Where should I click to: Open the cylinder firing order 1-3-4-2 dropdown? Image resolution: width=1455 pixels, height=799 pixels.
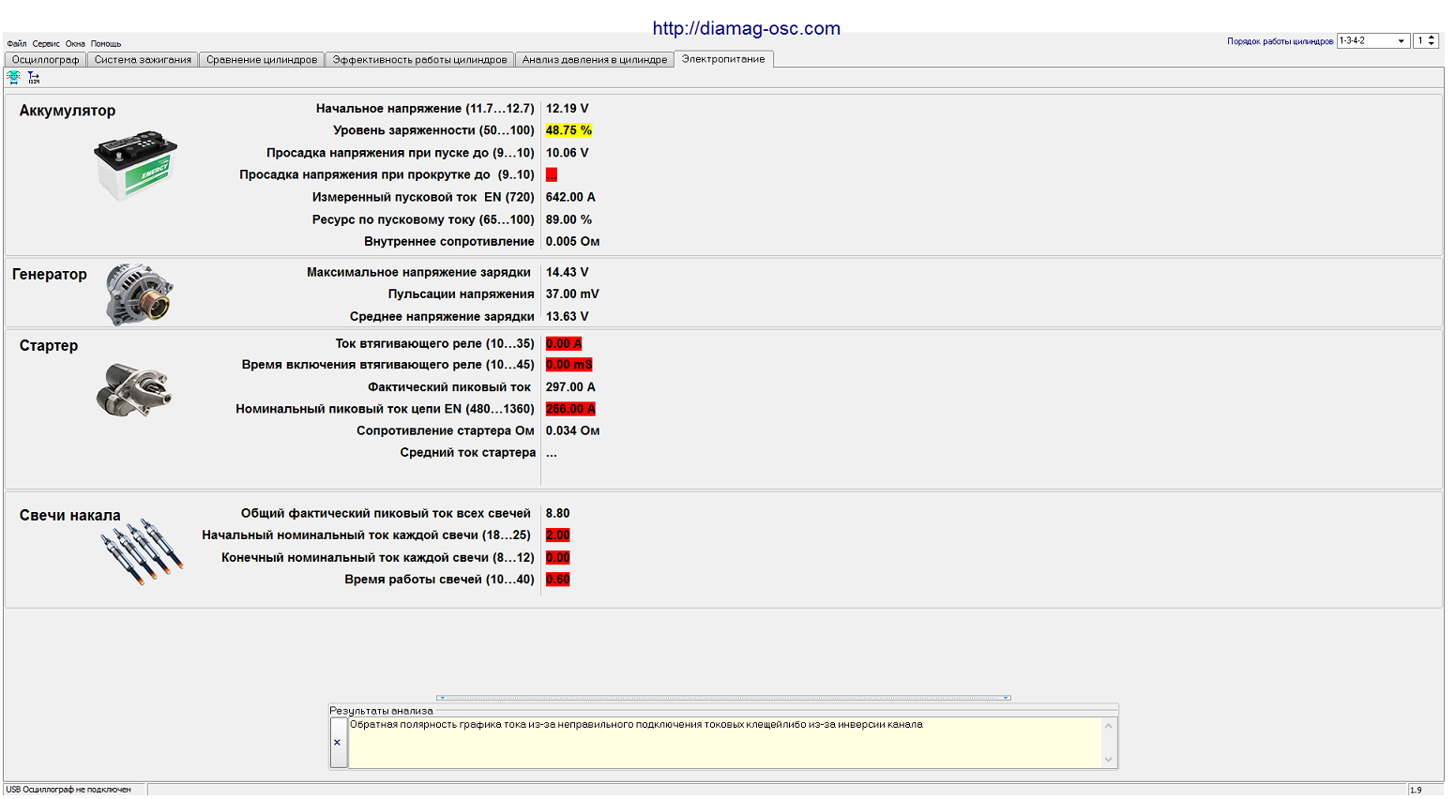tap(1373, 41)
